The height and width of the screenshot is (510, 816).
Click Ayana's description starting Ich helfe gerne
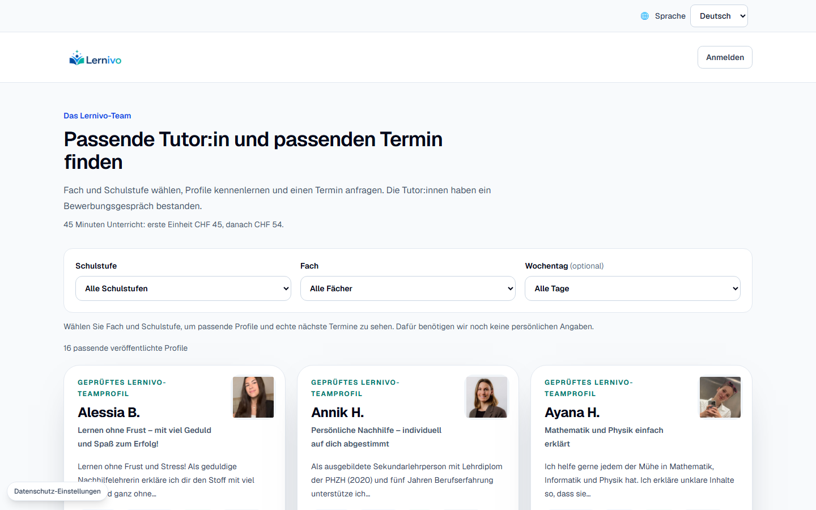click(639, 480)
